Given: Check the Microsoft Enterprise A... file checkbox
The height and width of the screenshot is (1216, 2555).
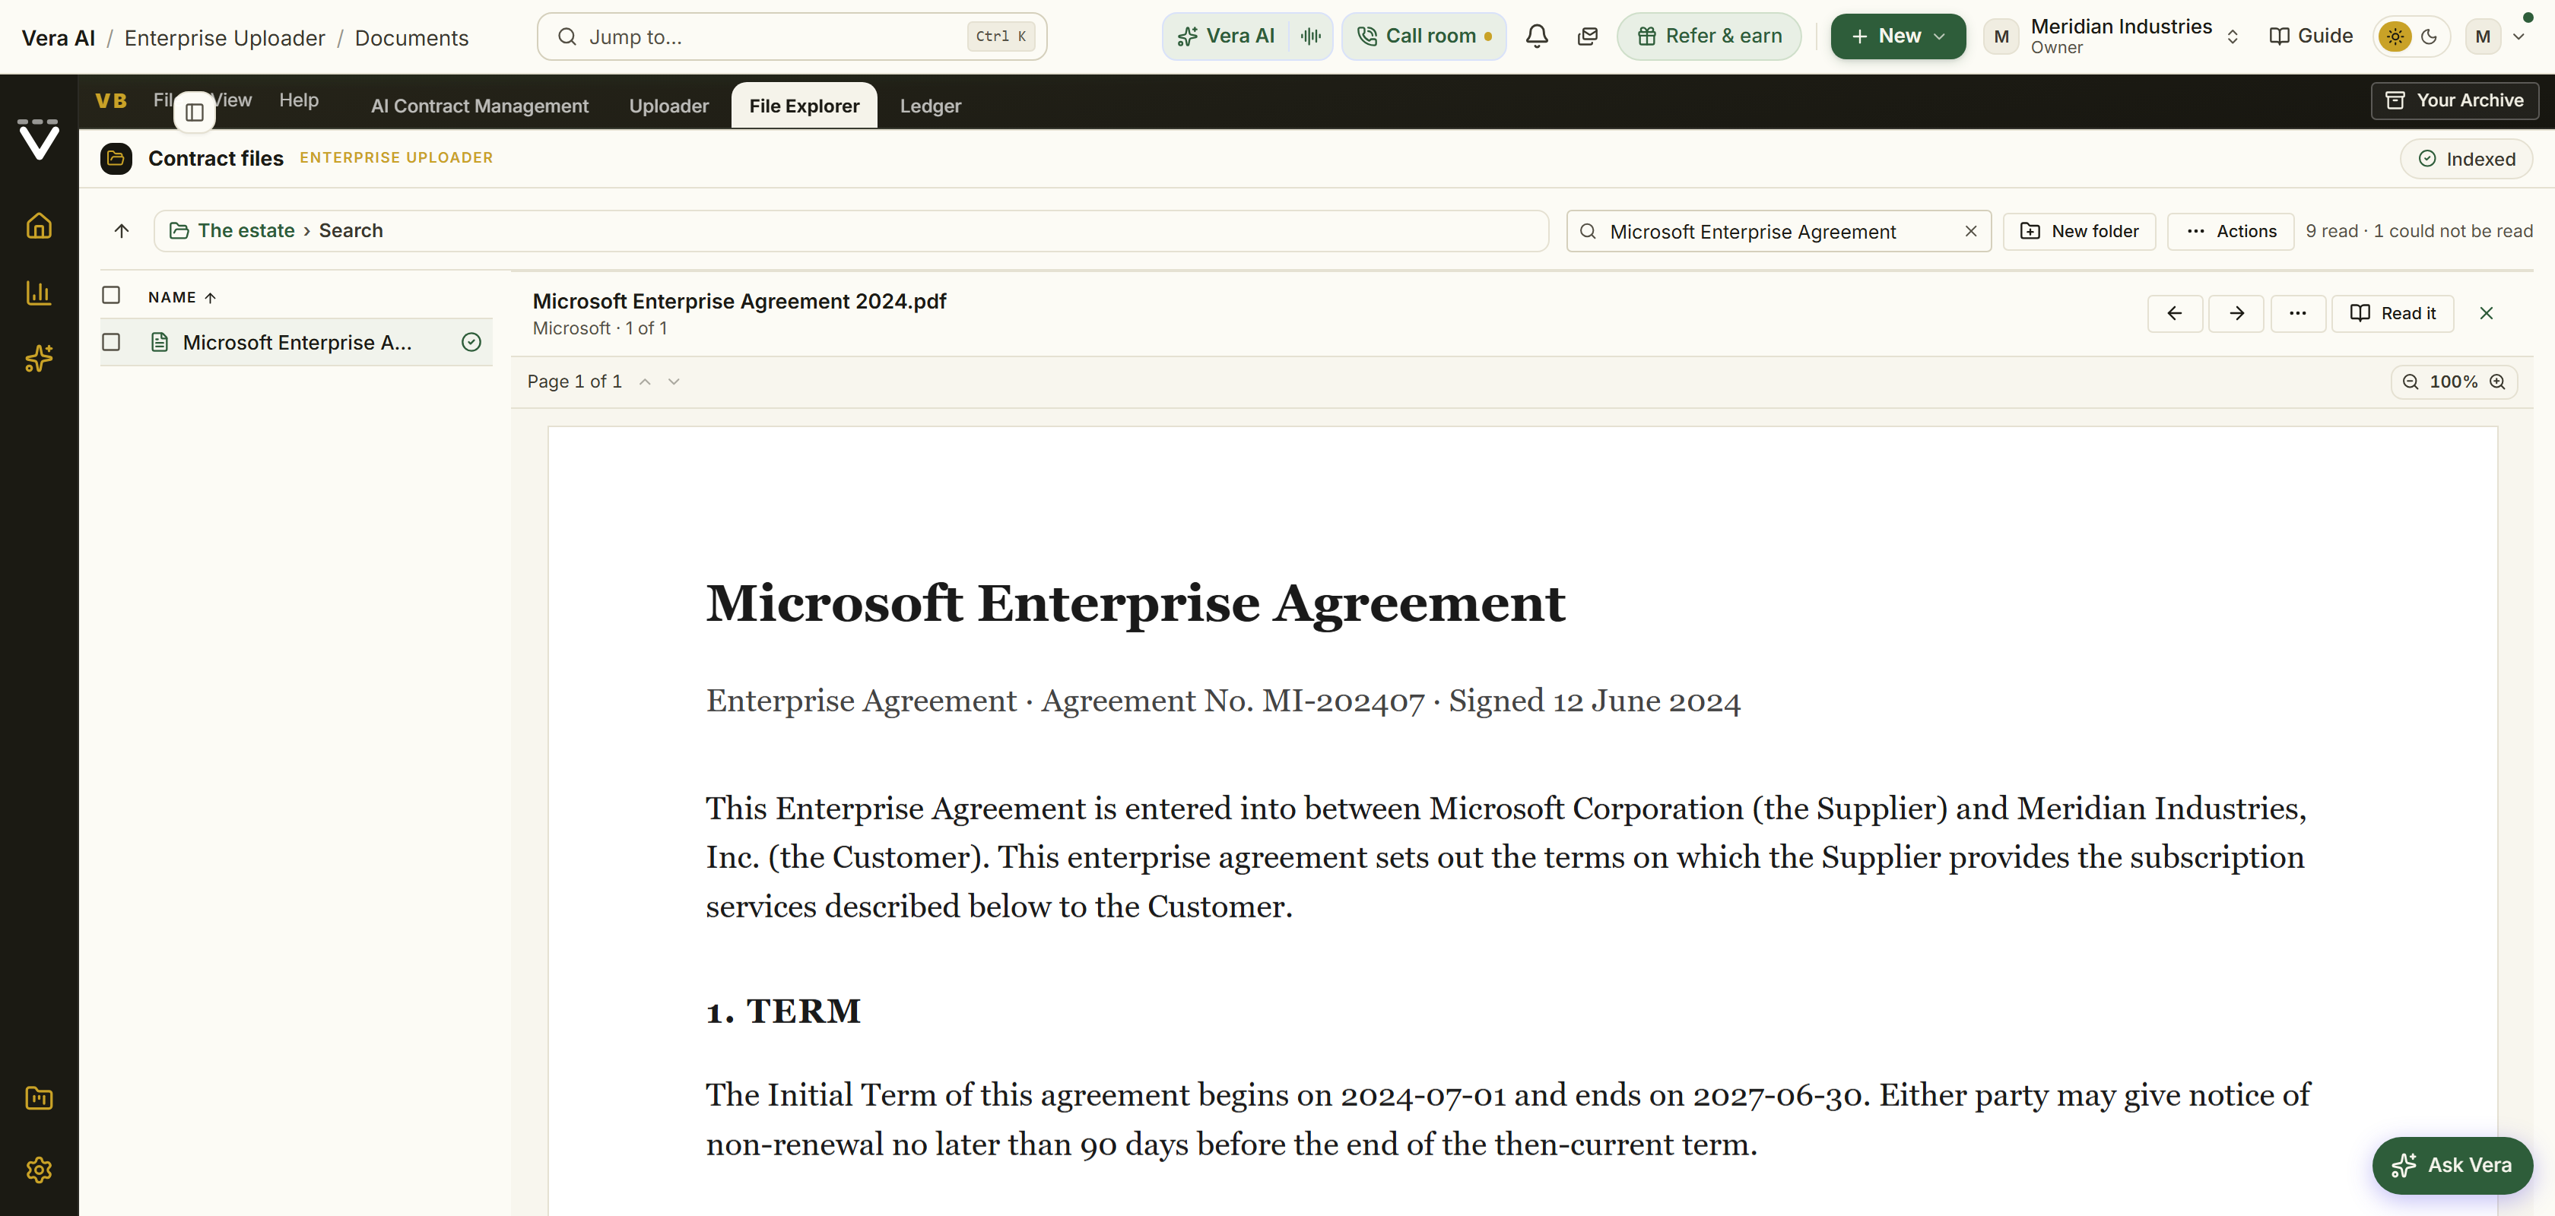Looking at the screenshot, I should coord(111,342).
